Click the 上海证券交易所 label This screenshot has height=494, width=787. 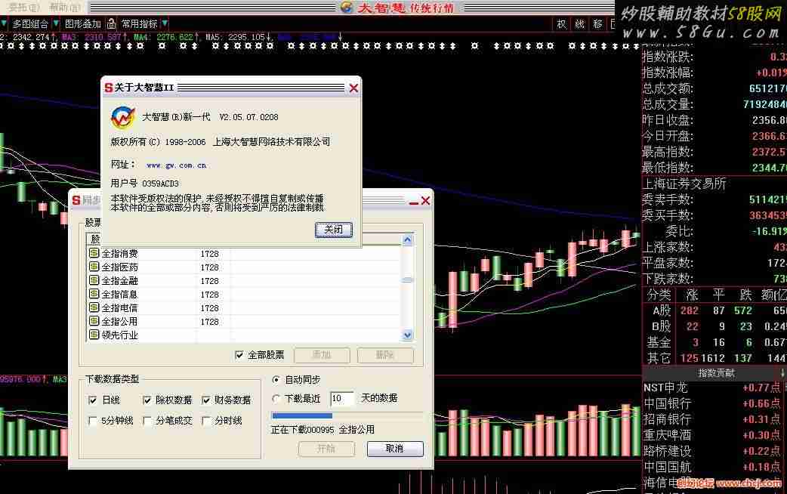(x=684, y=184)
